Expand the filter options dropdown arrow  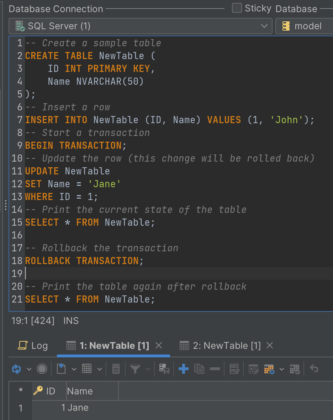click(x=148, y=369)
